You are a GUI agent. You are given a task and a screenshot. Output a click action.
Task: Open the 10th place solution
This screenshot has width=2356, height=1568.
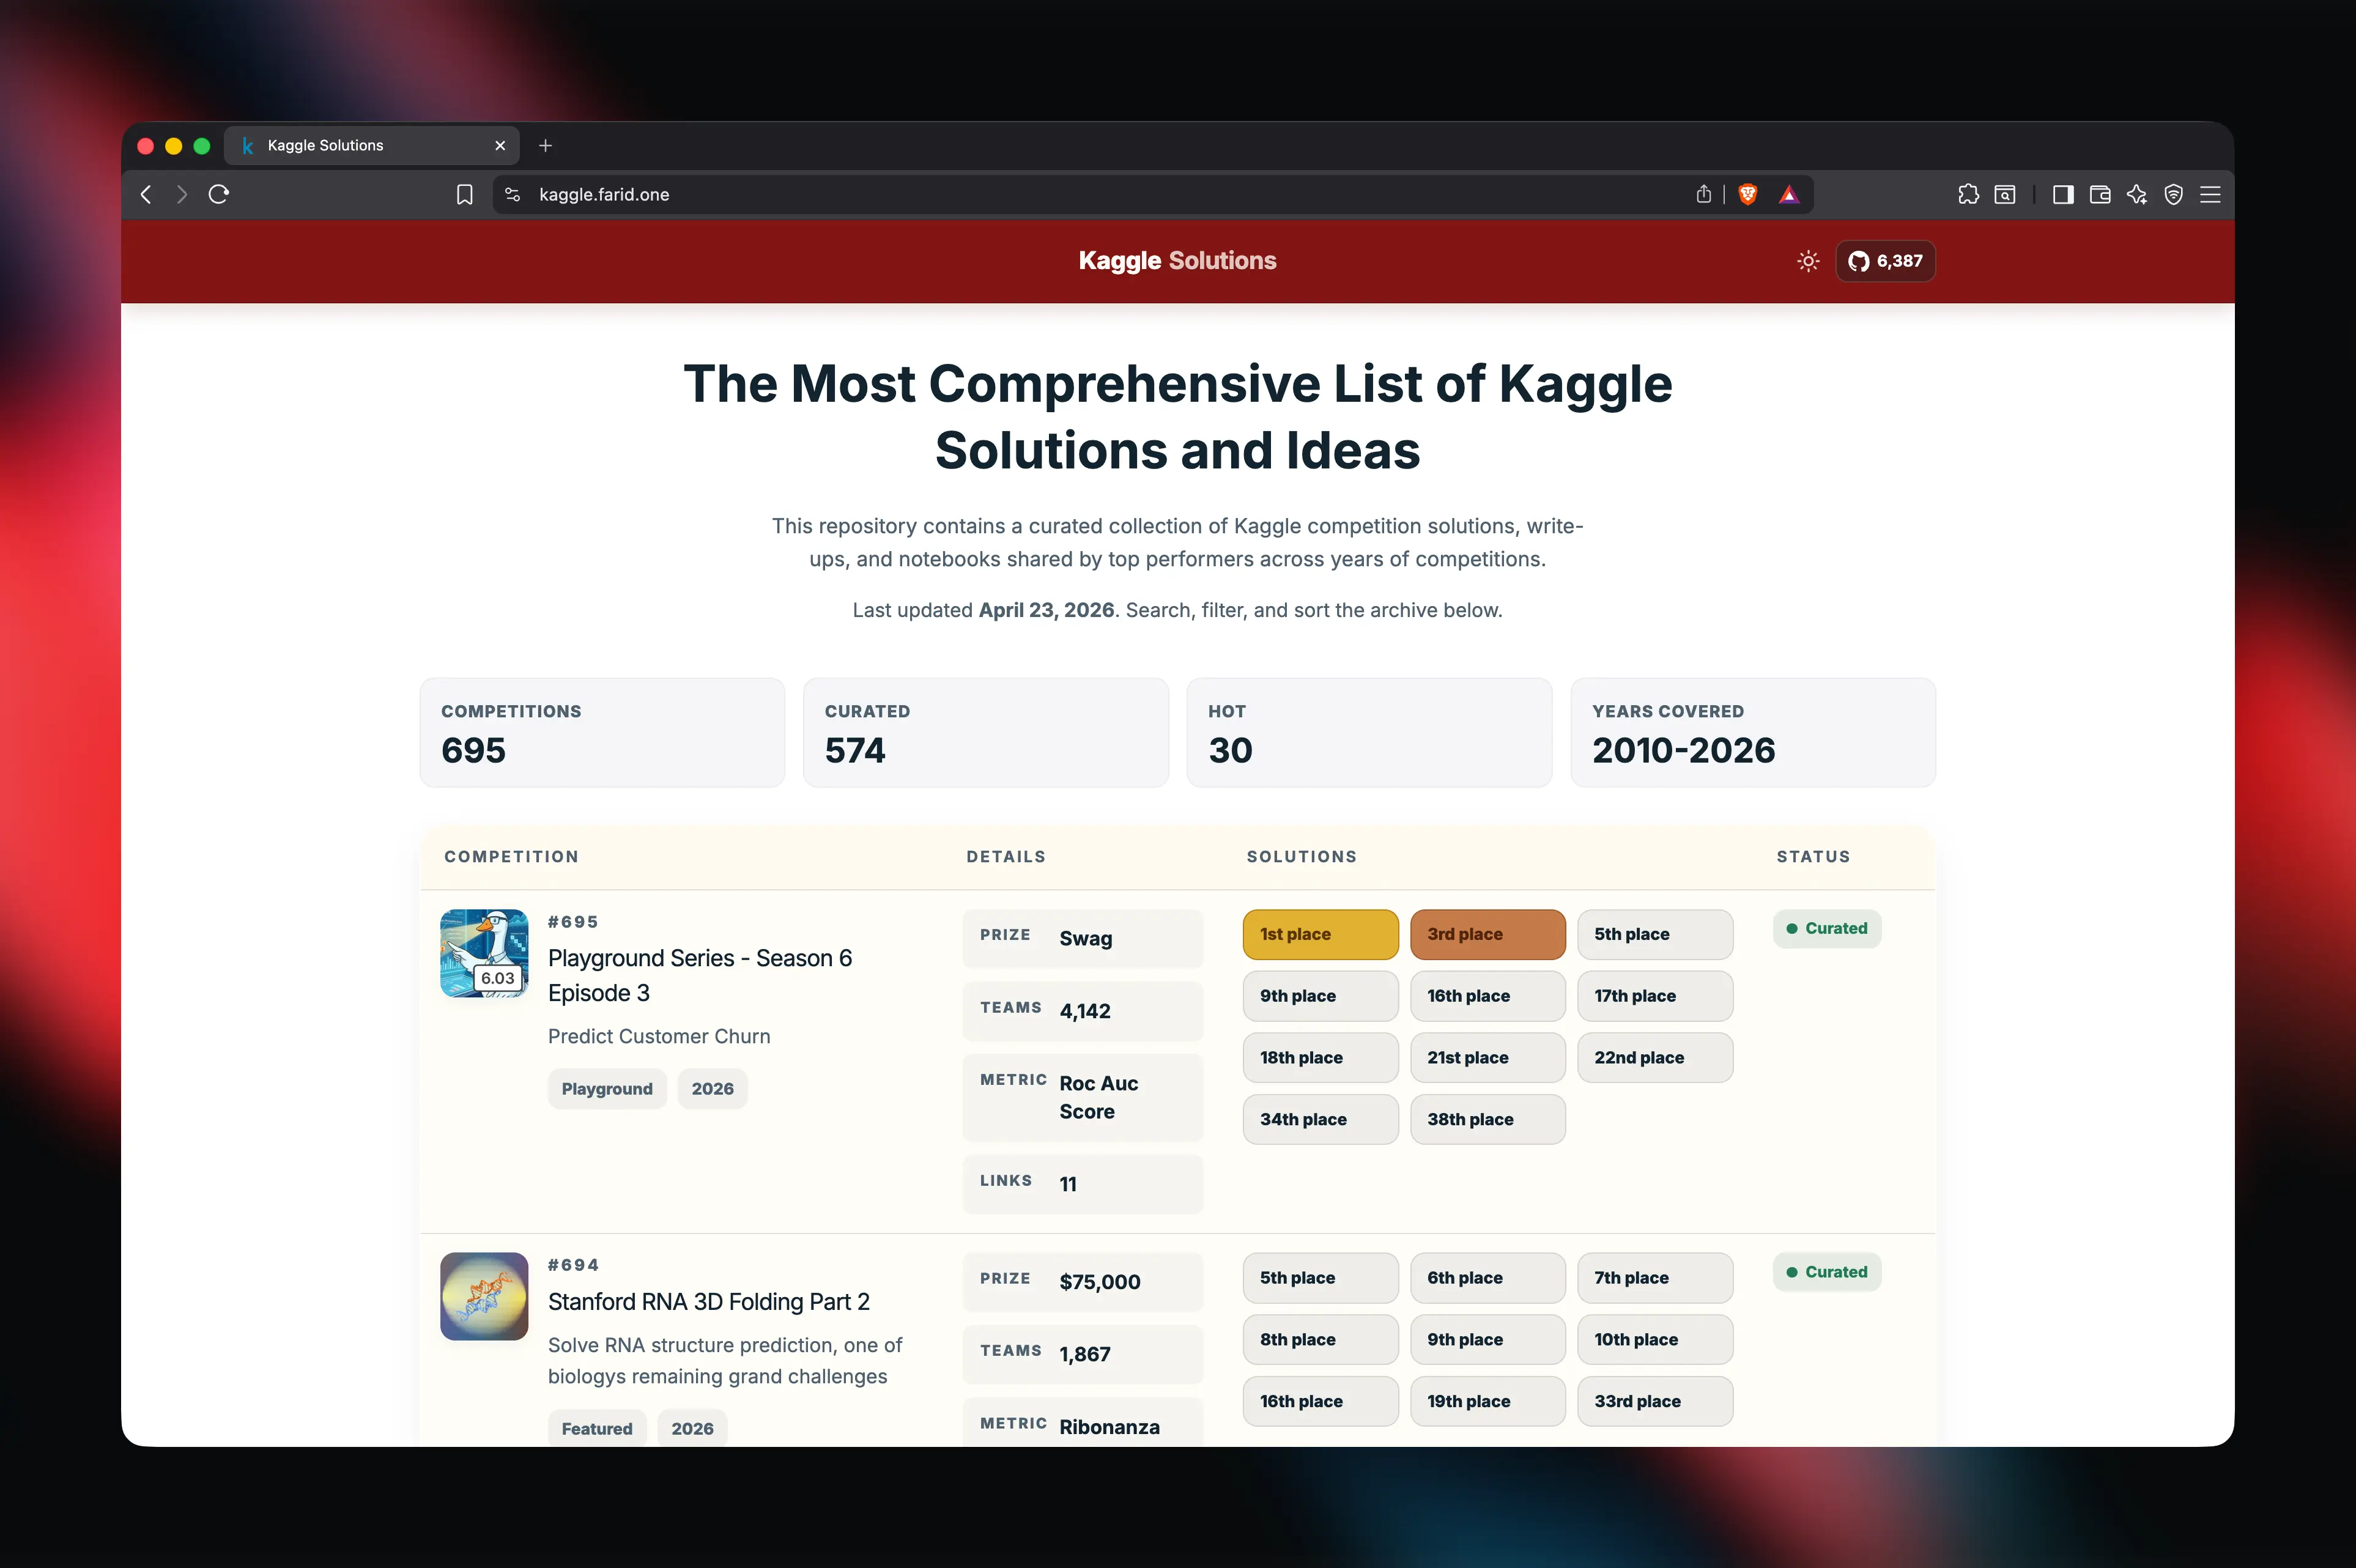coord(1655,1339)
